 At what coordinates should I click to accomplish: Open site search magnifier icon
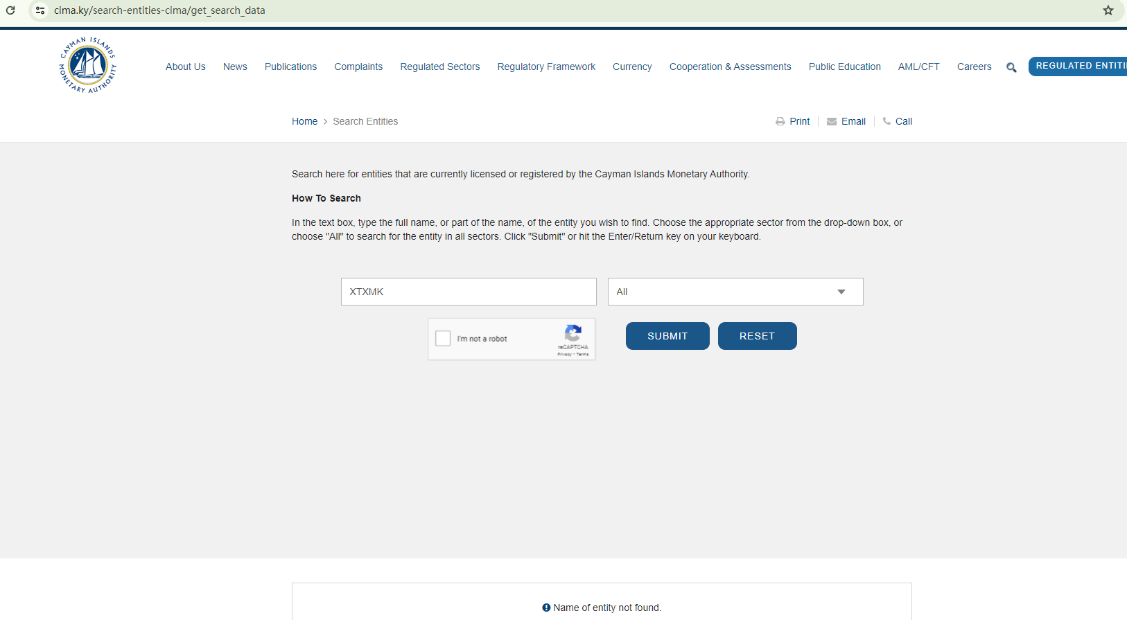coord(1011,67)
